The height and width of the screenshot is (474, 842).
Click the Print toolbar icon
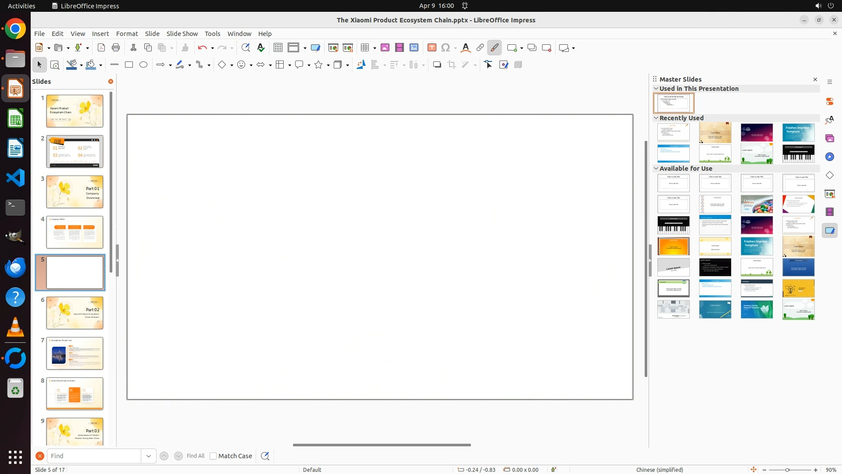click(x=116, y=48)
